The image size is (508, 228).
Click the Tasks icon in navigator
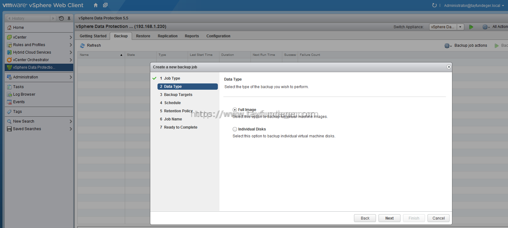click(x=9, y=87)
